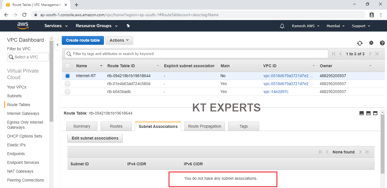
Task: Go to last page of subnet associations
Action: [367, 152]
